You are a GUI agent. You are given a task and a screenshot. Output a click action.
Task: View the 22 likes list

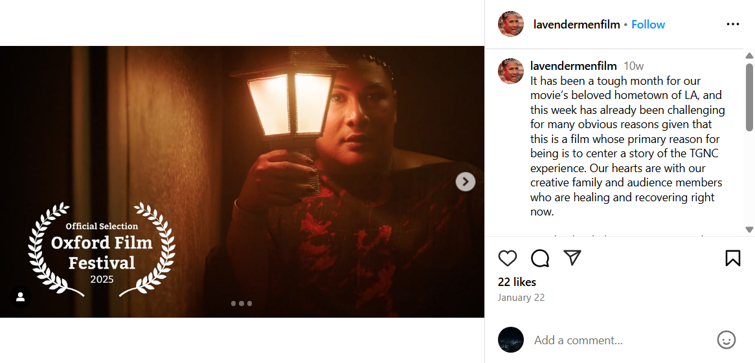[x=517, y=282]
